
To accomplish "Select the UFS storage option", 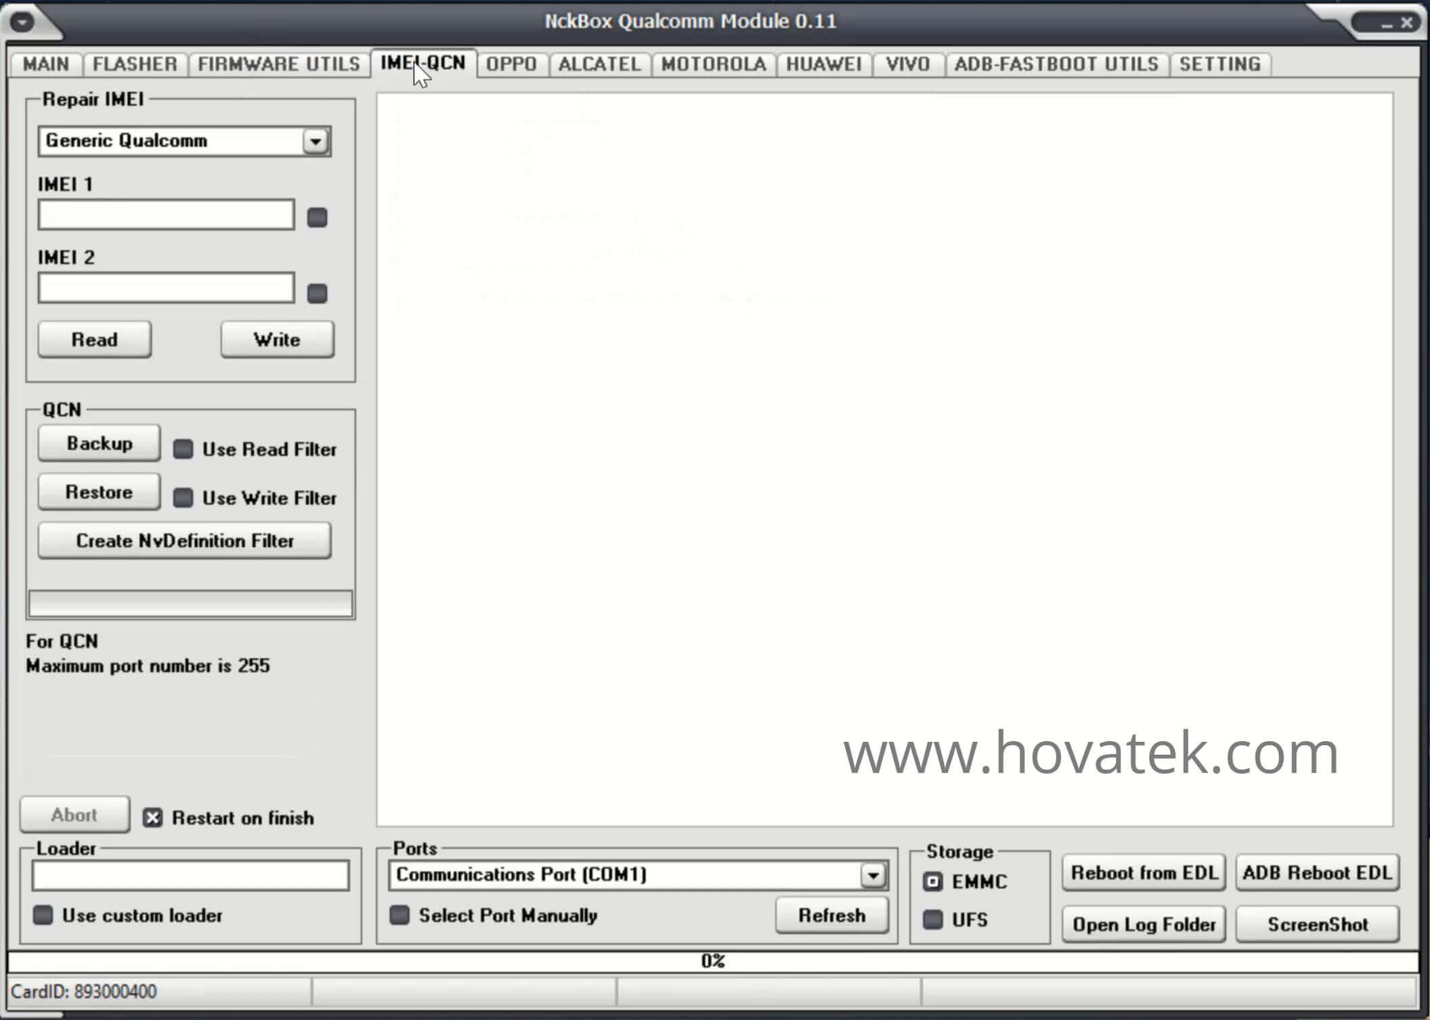I will 933,920.
